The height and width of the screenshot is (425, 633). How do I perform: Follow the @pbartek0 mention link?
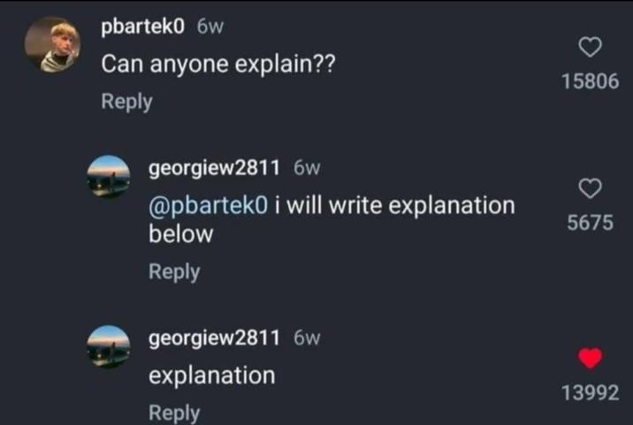pos(209,205)
